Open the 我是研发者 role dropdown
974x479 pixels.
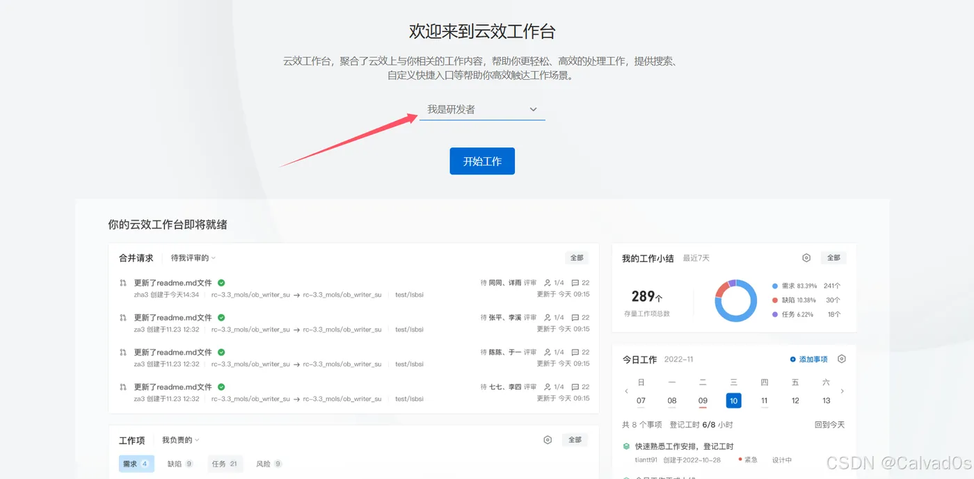pyautogui.click(x=482, y=109)
